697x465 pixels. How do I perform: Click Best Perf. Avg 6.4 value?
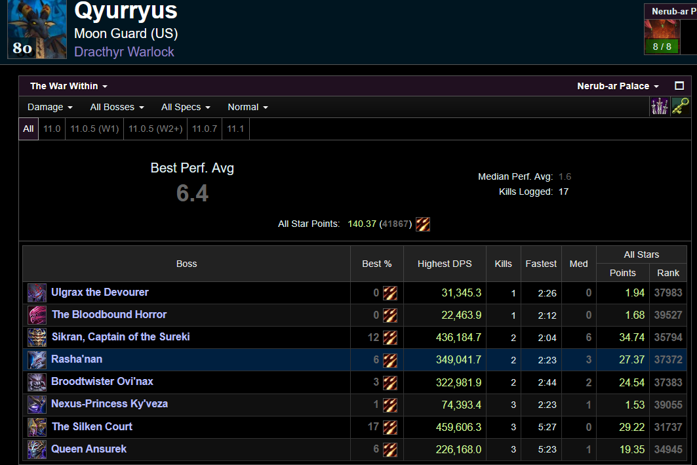click(193, 193)
